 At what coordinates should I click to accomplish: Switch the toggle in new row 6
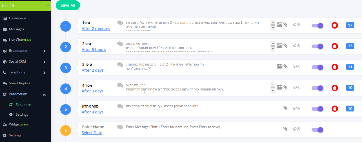click(x=317, y=130)
